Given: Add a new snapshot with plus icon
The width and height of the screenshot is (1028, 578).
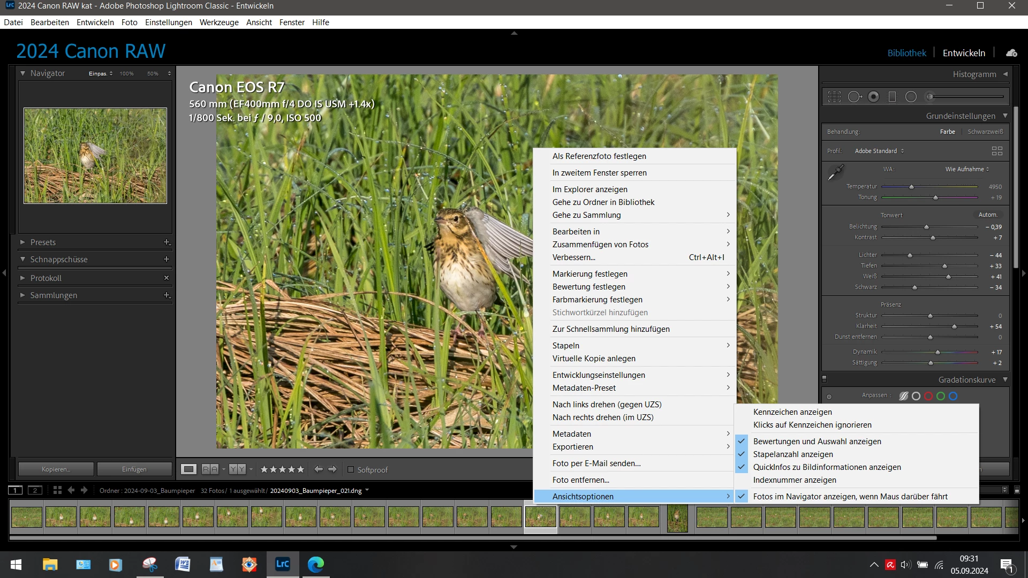Looking at the screenshot, I should tap(167, 259).
